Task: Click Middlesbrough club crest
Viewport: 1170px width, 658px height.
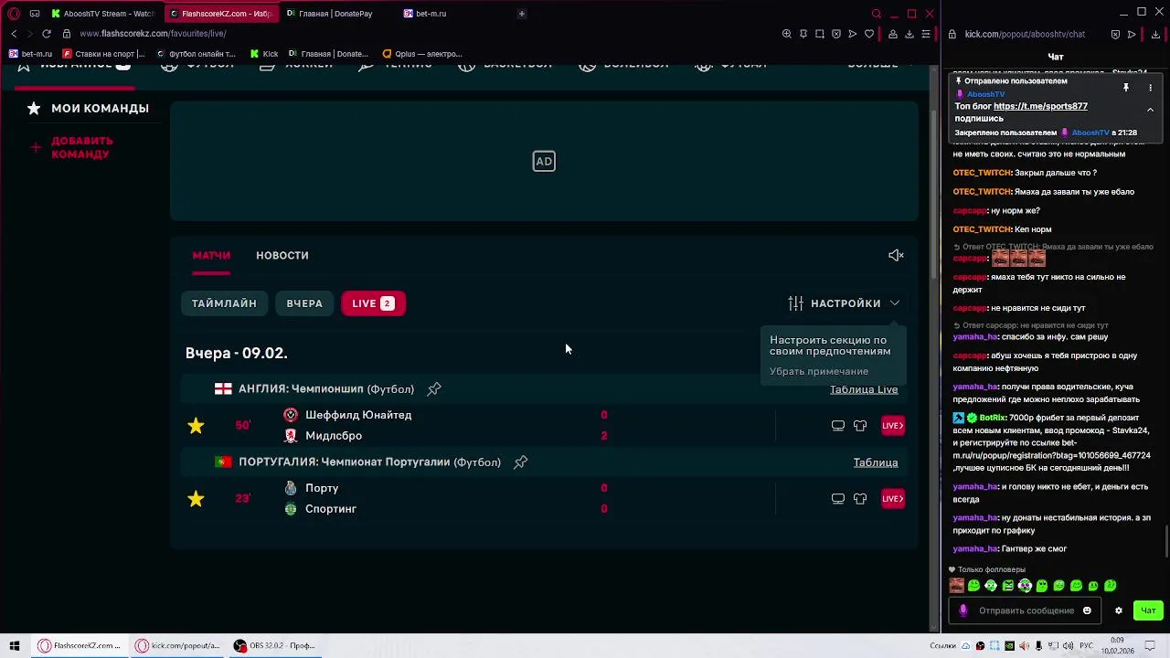Action: click(291, 436)
